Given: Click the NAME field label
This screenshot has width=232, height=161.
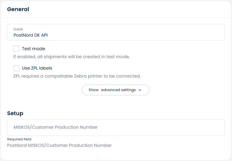Looking at the screenshot, I should [18, 29].
